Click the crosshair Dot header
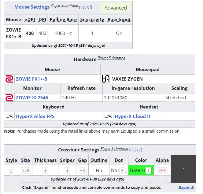This screenshot has width=203, height=194. (119, 160)
